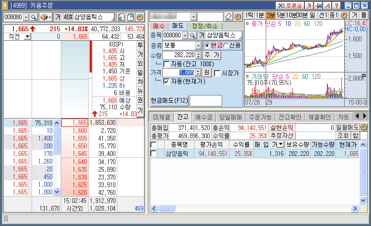Switch to the 매수 buy tab
The width and height of the screenshot is (371, 226).
pyautogui.click(x=158, y=25)
